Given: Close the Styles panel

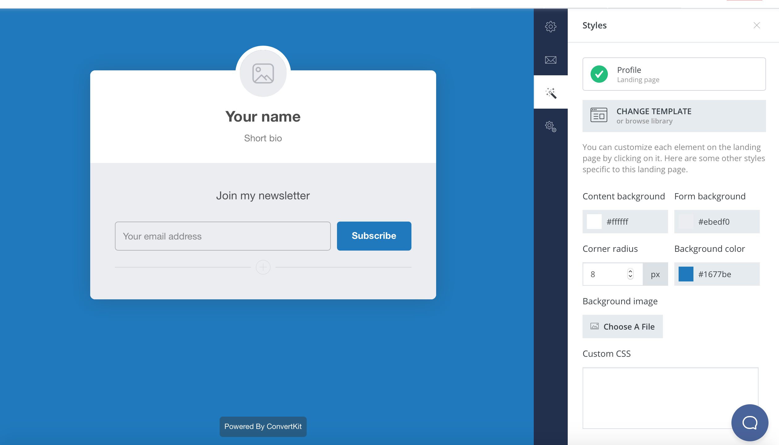Looking at the screenshot, I should tap(756, 25).
